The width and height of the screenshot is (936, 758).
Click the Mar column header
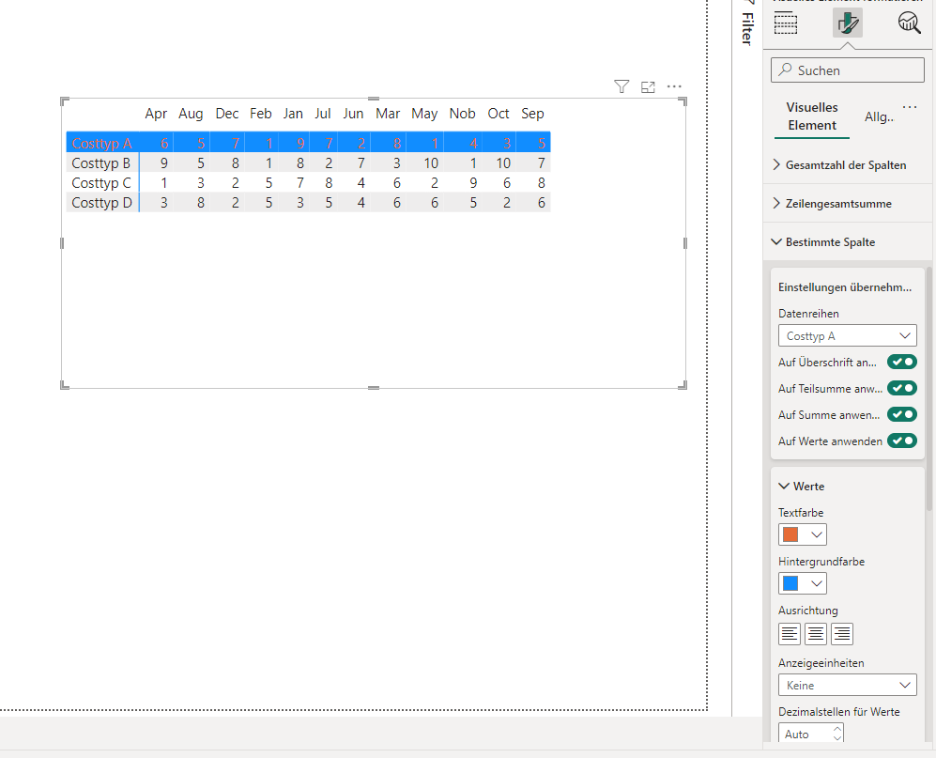388,114
